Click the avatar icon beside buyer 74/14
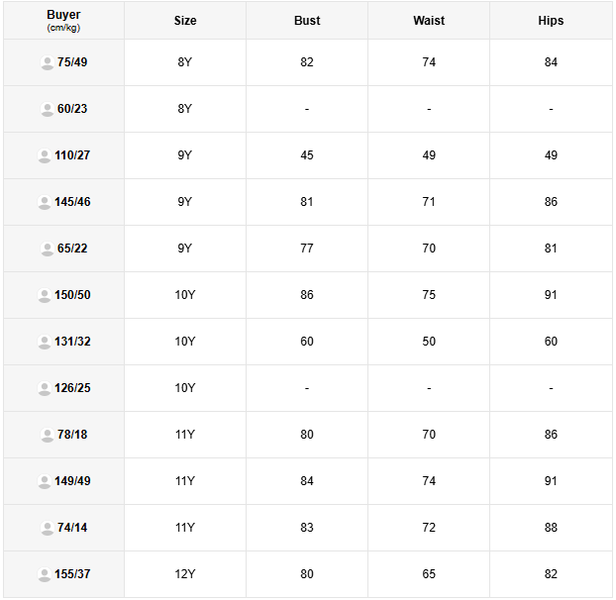 click(47, 529)
